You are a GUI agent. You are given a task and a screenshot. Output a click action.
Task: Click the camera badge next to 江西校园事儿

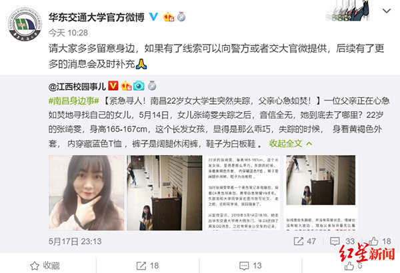tap(139, 86)
